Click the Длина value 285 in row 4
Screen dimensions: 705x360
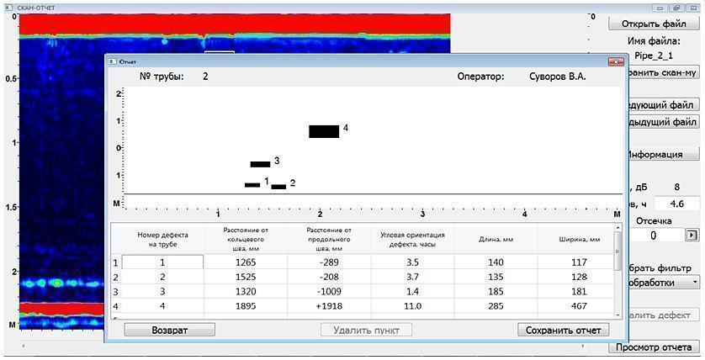496,306
